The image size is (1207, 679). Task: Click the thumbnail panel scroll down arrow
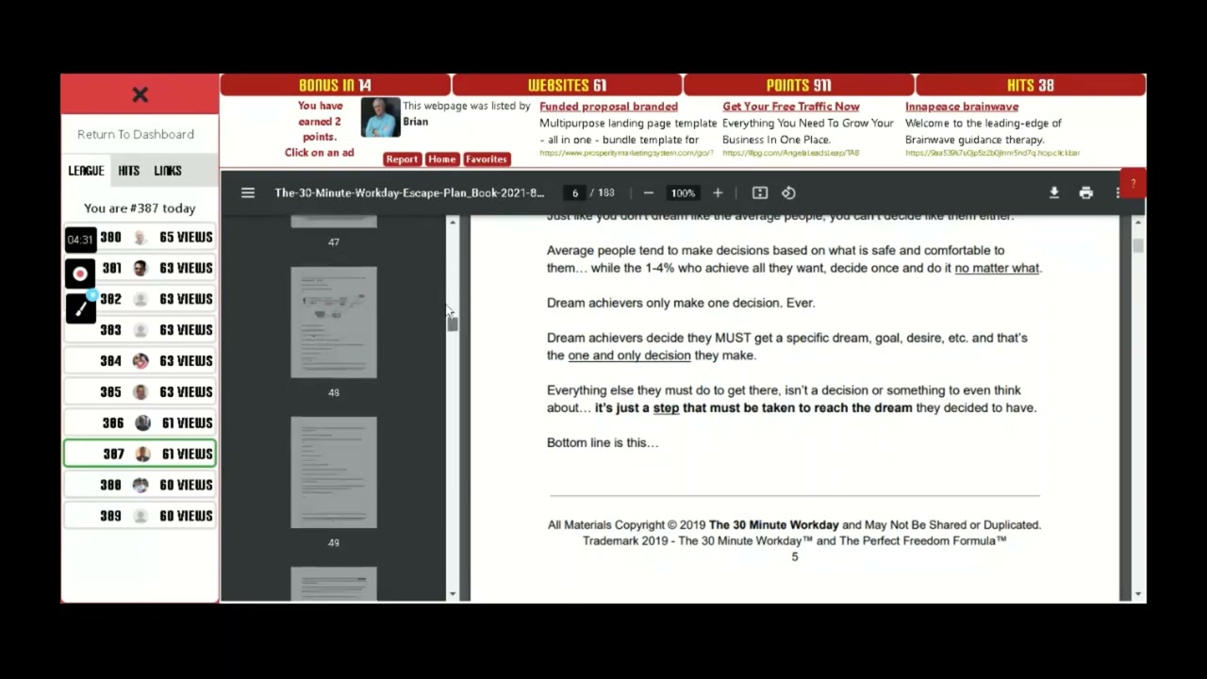tap(453, 594)
